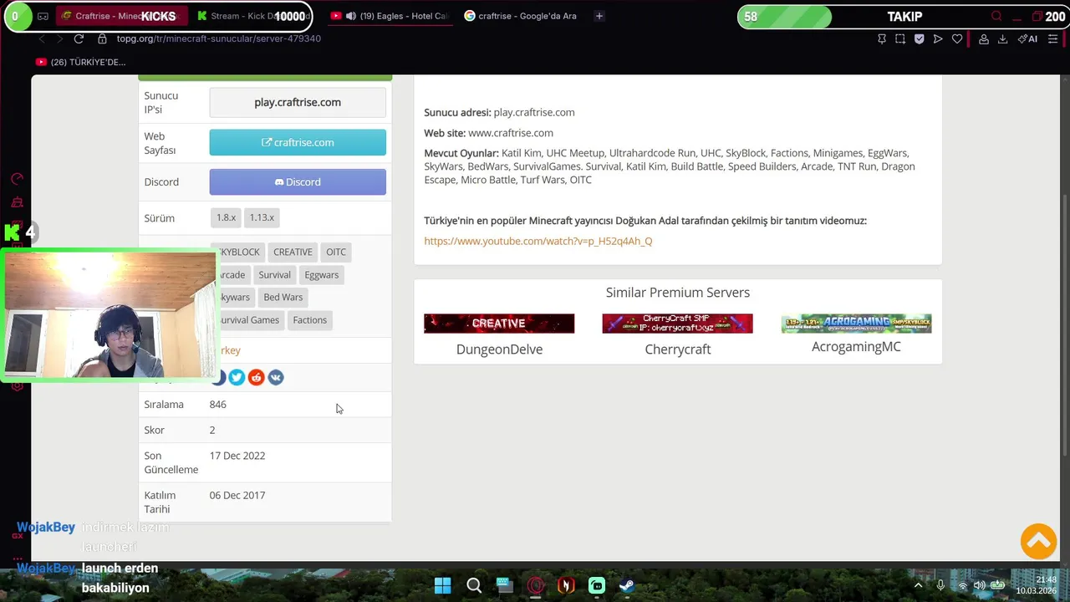Click the Factions tag
This screenshot has width=1070, height=602.
(310, 319)
